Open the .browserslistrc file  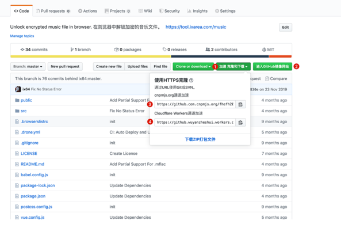point(35,121)
